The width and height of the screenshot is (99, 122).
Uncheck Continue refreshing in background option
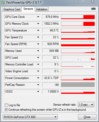6,110
